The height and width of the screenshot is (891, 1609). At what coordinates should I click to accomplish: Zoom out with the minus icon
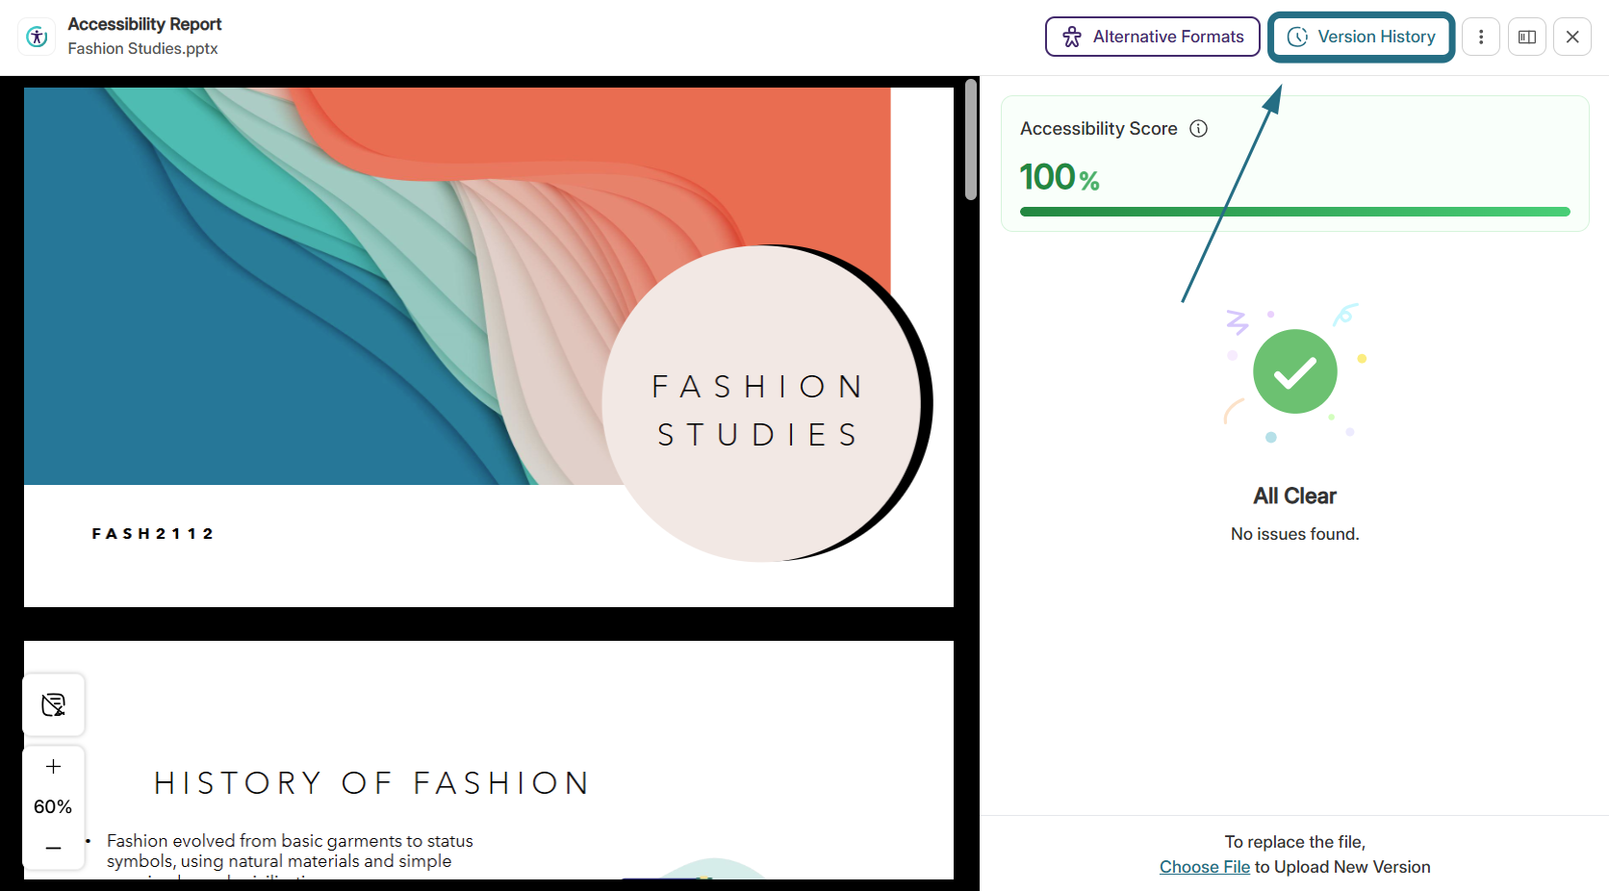pos(54,848)
